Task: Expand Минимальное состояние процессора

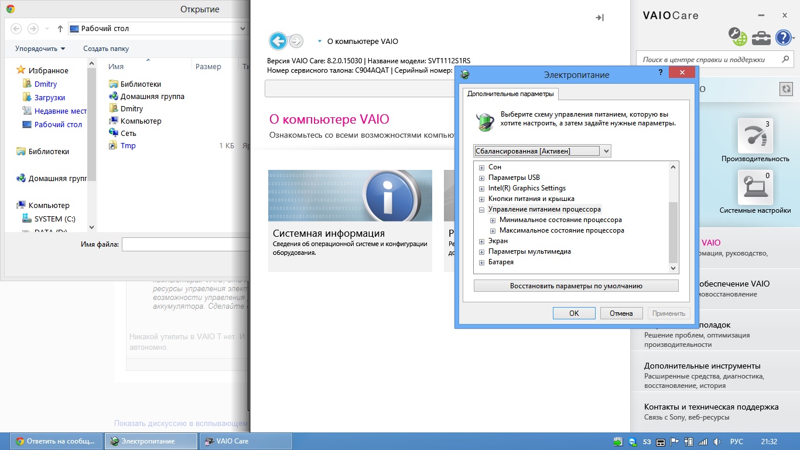Action: (x=493, y=220)
